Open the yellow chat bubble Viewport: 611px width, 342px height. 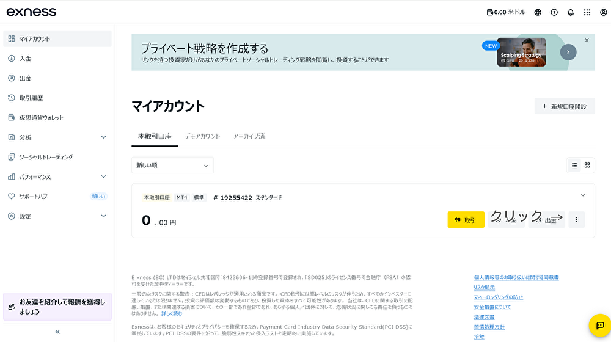pyautogui.click(x=600, y=326)
